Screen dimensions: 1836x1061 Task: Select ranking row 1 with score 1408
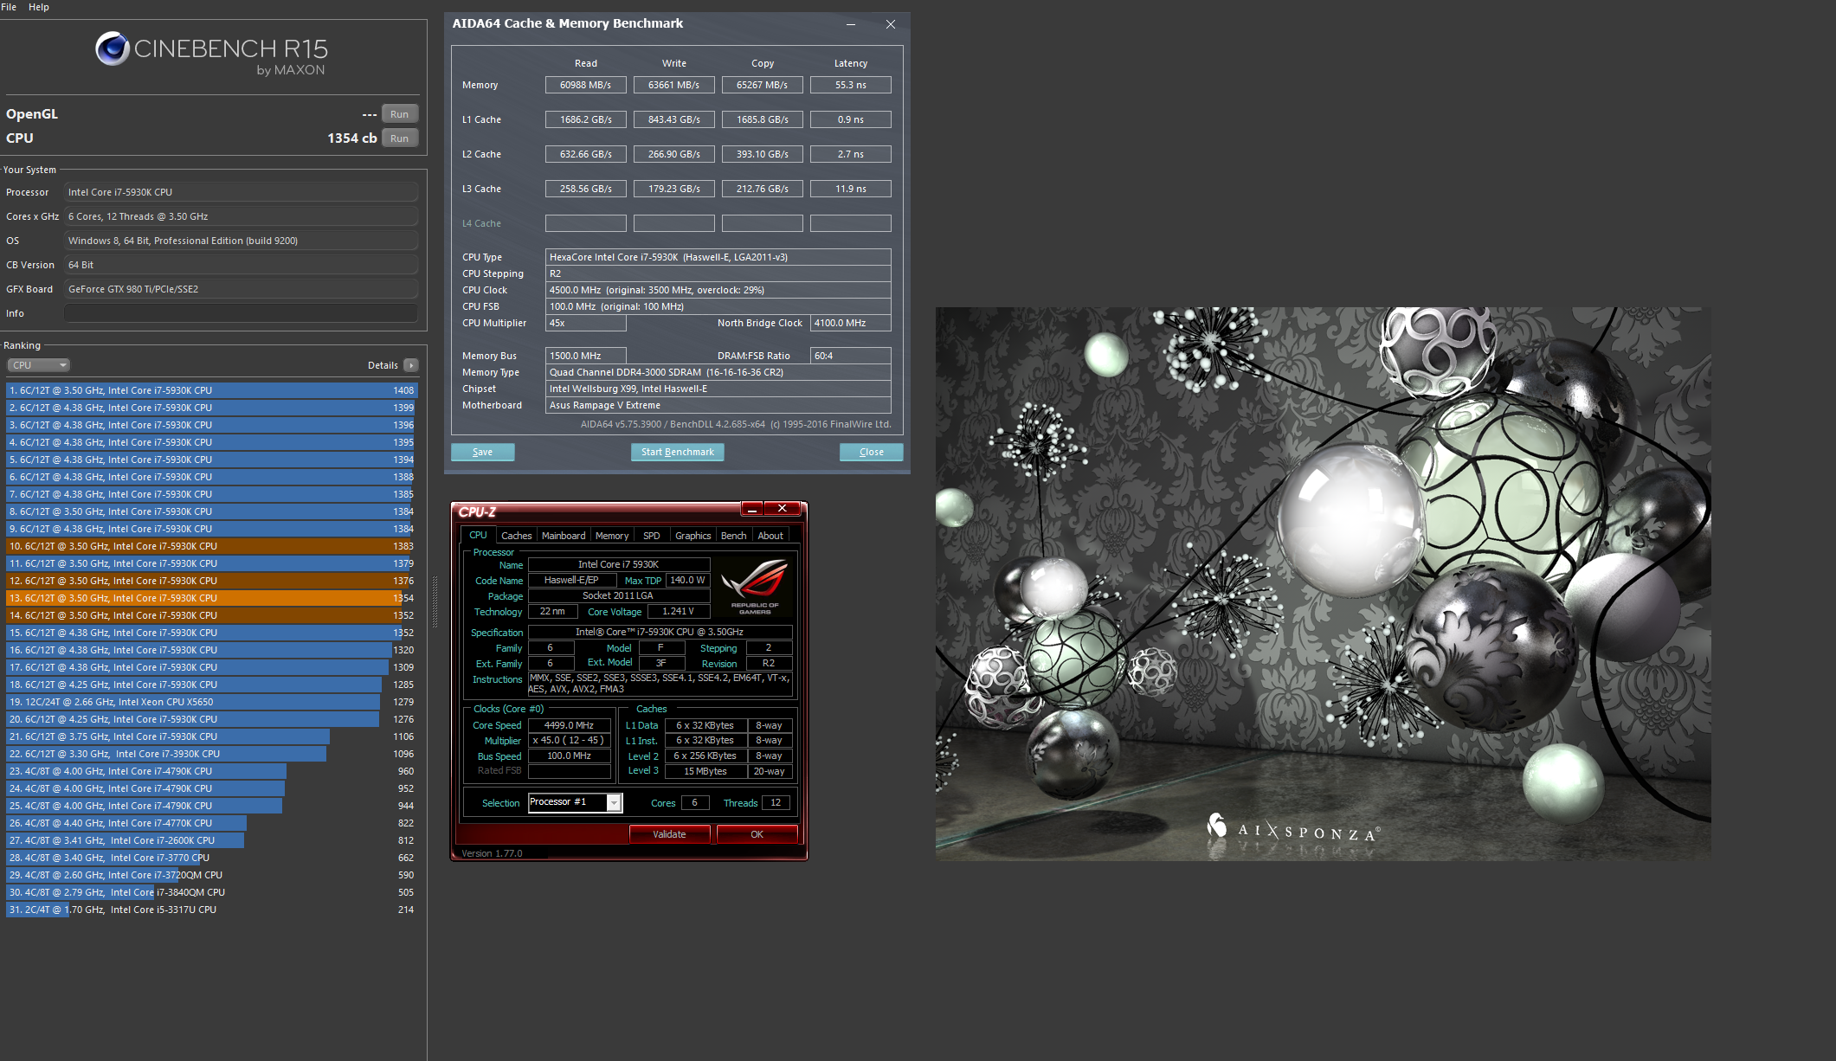tap(211, 390)
